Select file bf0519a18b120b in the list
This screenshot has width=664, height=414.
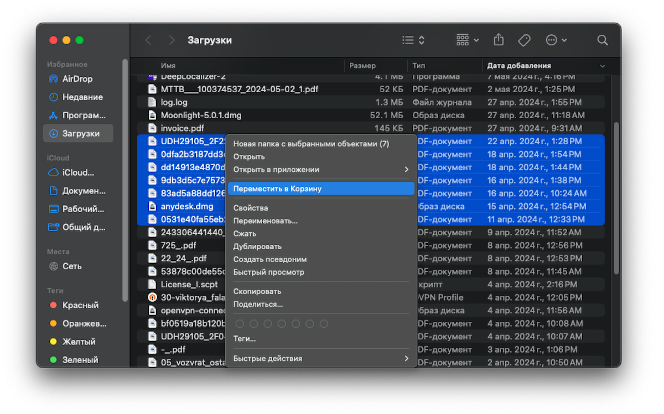coord(193,323)
